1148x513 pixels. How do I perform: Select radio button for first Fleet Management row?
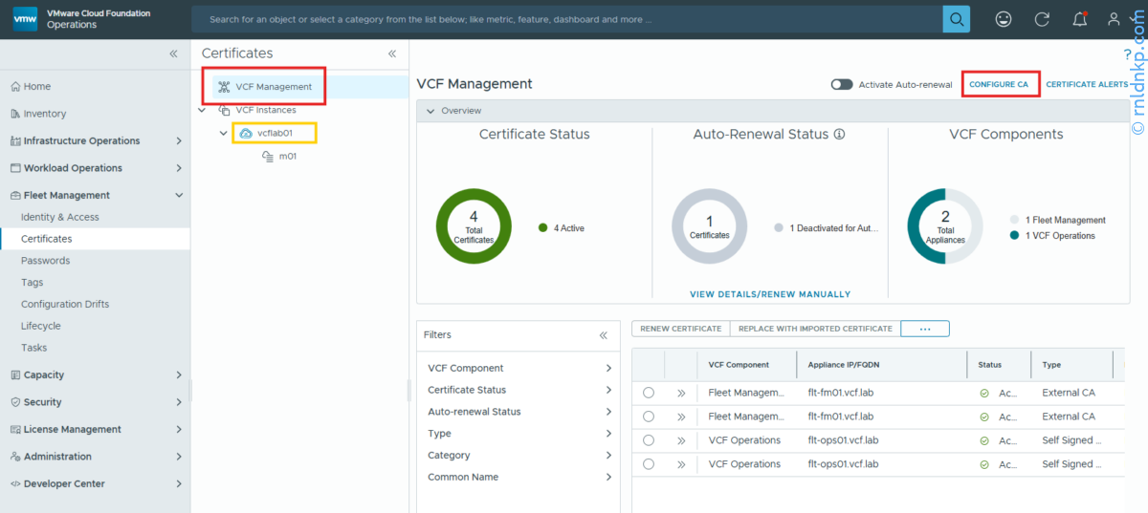click(x=649, y=393)
